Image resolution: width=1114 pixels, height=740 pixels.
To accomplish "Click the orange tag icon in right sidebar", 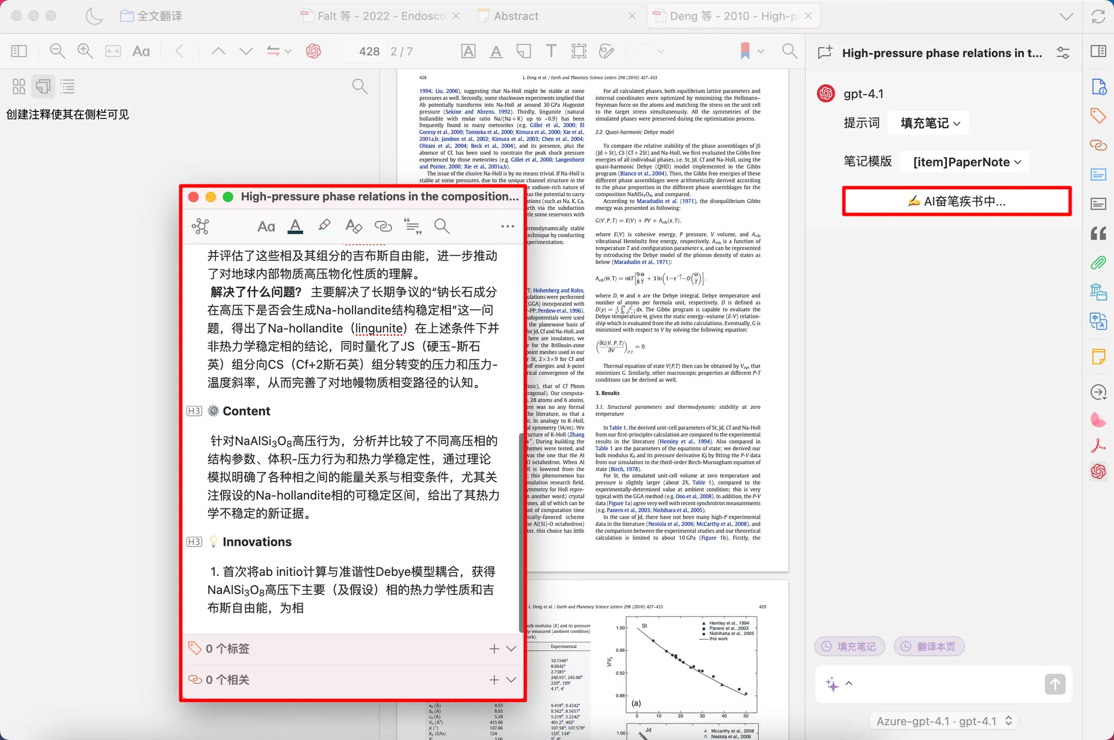I will [1098, 116].
